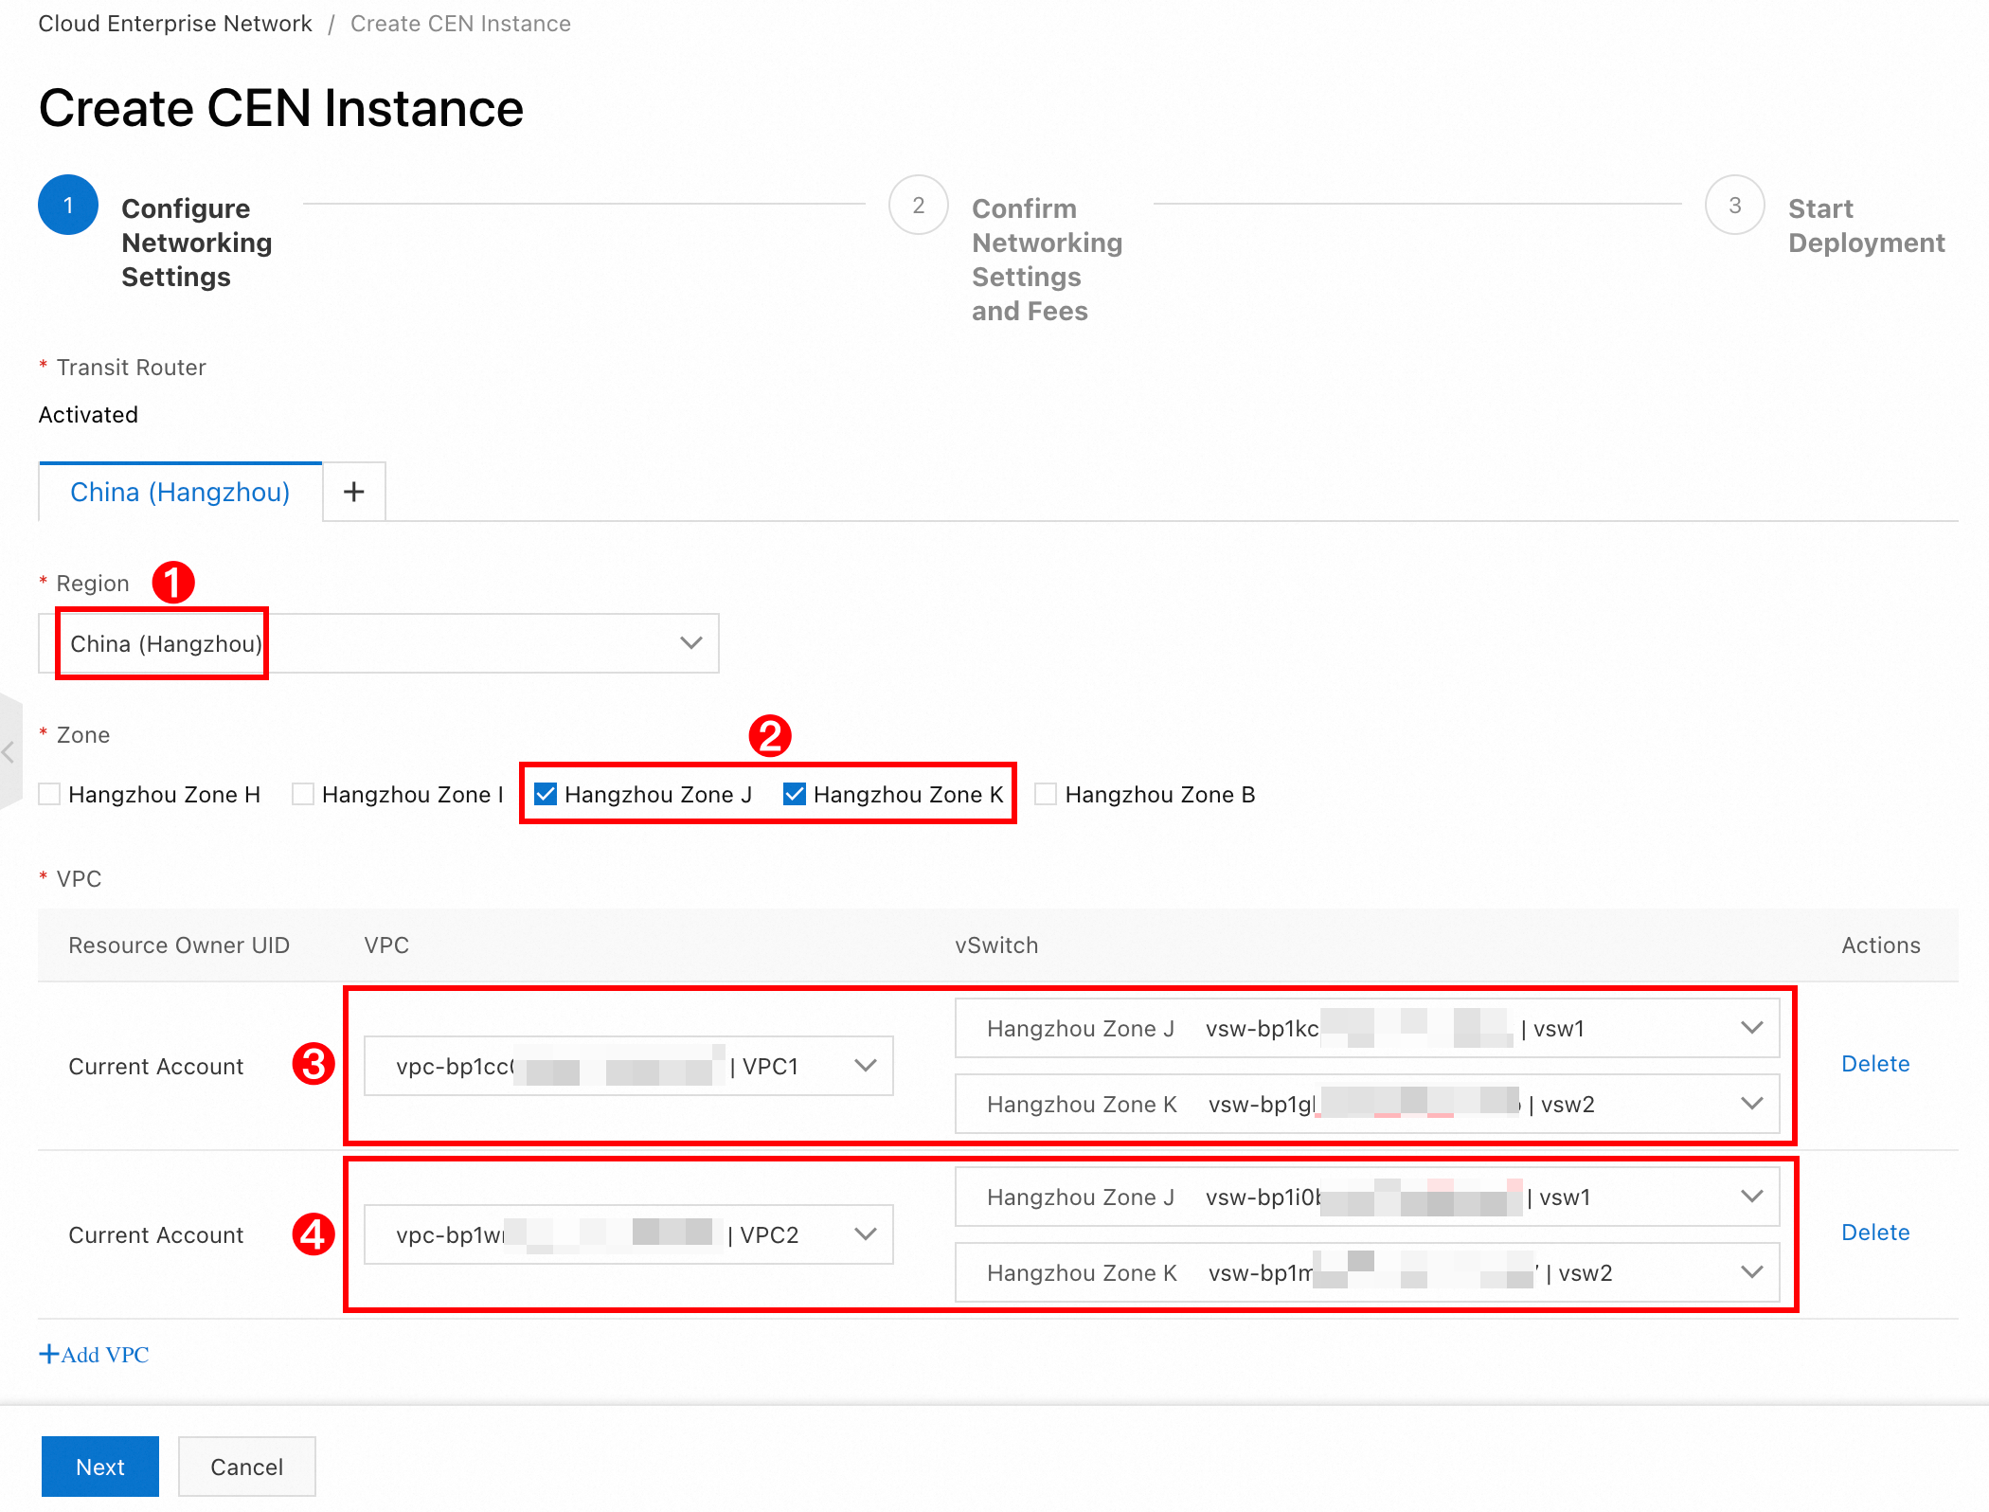Click step 2 circle in the wizard
The height and width of the screenshot is (1512, 1989).
919,206
